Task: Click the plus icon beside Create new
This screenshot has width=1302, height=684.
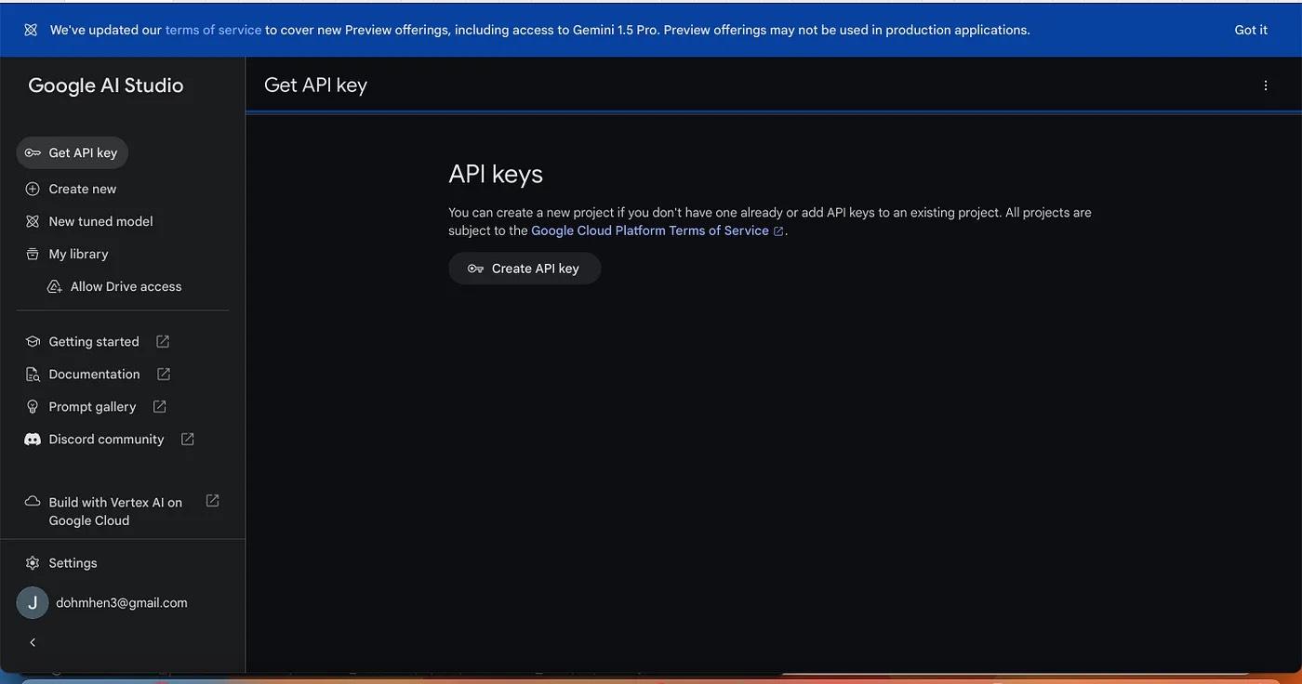Action: point(33,189)
